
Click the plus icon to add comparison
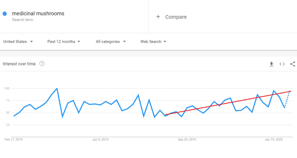click(158, 17)
